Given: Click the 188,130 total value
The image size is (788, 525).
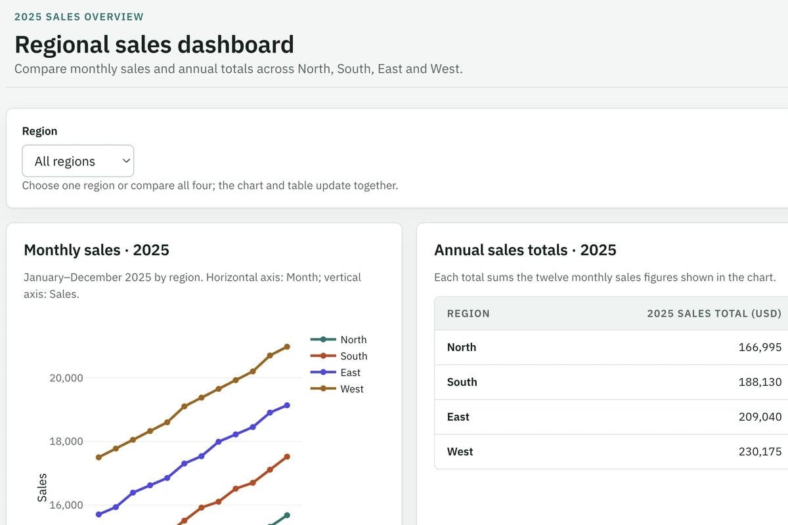Looking at the screenshot, I should (760, 382).
